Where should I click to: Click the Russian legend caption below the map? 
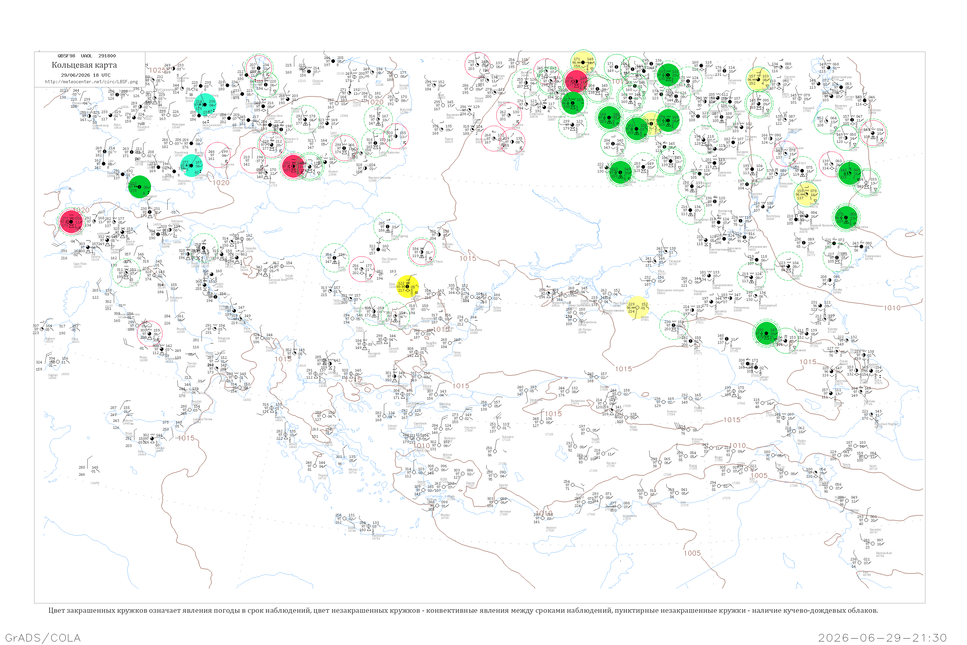463,610
